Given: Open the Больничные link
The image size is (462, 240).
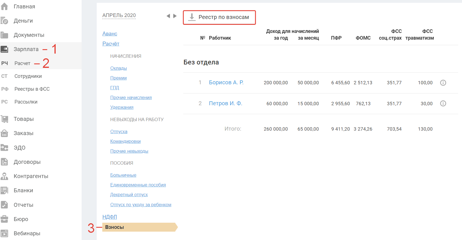Looking at the screenshot, I should pyautogui.click(x=123, y=175).
